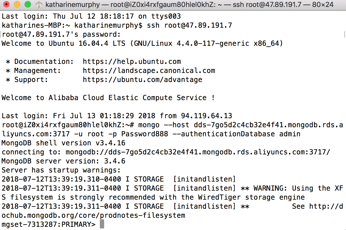Viewport: 346px width, 230px height.
Task: Click the home folder proxy icon in title bar
Action: click(39, 5)
